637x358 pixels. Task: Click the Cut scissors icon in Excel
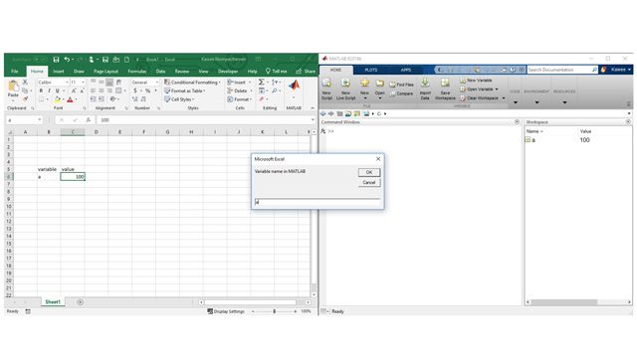pos(25,82)
